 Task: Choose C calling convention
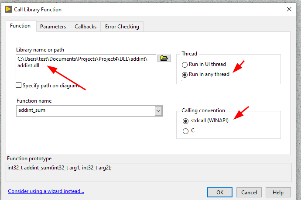pyautogui.click(x=185, y=131)
